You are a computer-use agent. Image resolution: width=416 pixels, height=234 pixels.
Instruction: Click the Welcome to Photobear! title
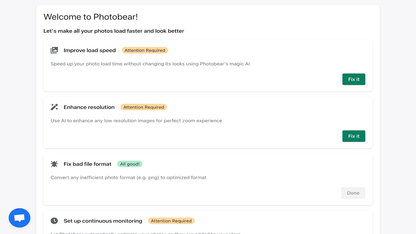coord(91,17)
